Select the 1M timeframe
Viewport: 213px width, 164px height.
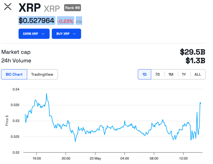[171, 74]
